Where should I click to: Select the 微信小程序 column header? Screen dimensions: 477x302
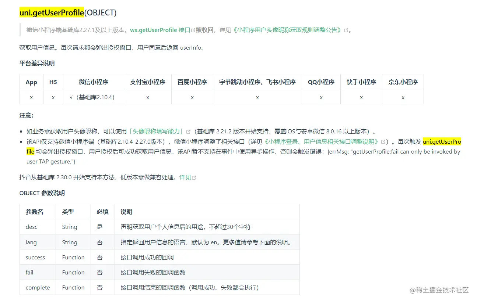pos(94,82)
